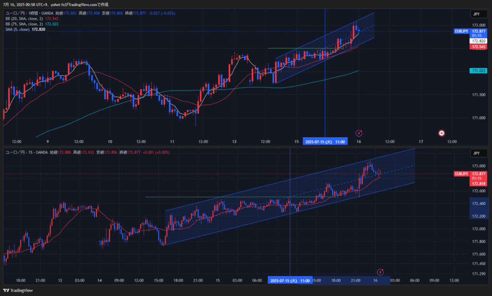Click the upper chart symbol title ユーロ/円 1時間

pyautogui.click(x=24, y=13)
